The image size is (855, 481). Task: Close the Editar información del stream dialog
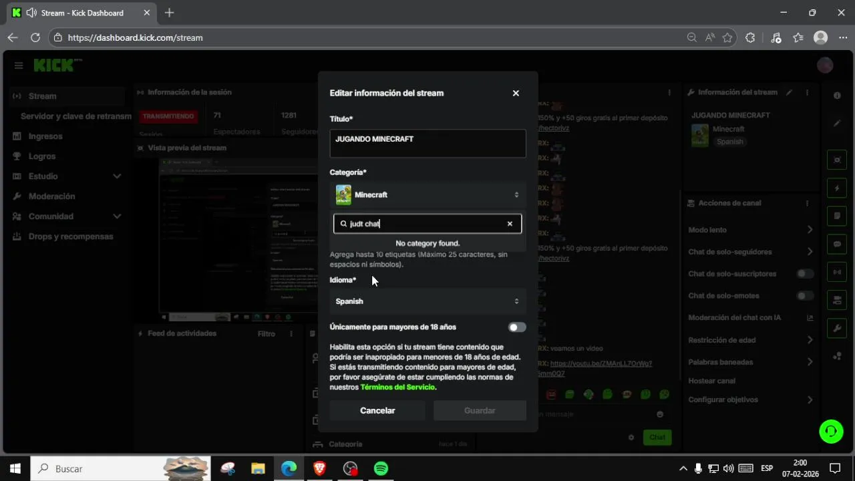tap(516, 94)
